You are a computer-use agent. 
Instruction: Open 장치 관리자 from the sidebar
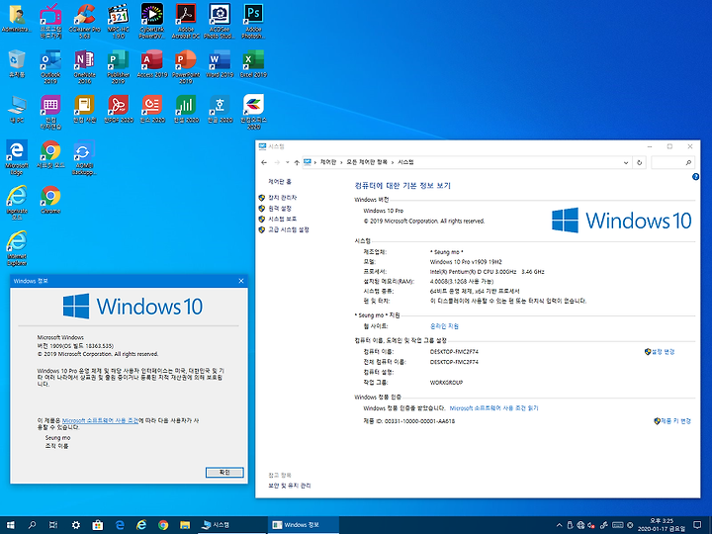tap(282, 198)
